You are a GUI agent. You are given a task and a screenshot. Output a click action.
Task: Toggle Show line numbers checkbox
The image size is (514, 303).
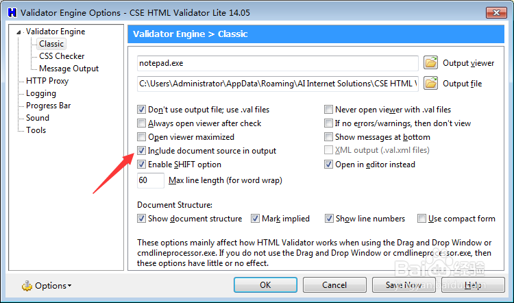pyautogui.click(x=329, y=219)
